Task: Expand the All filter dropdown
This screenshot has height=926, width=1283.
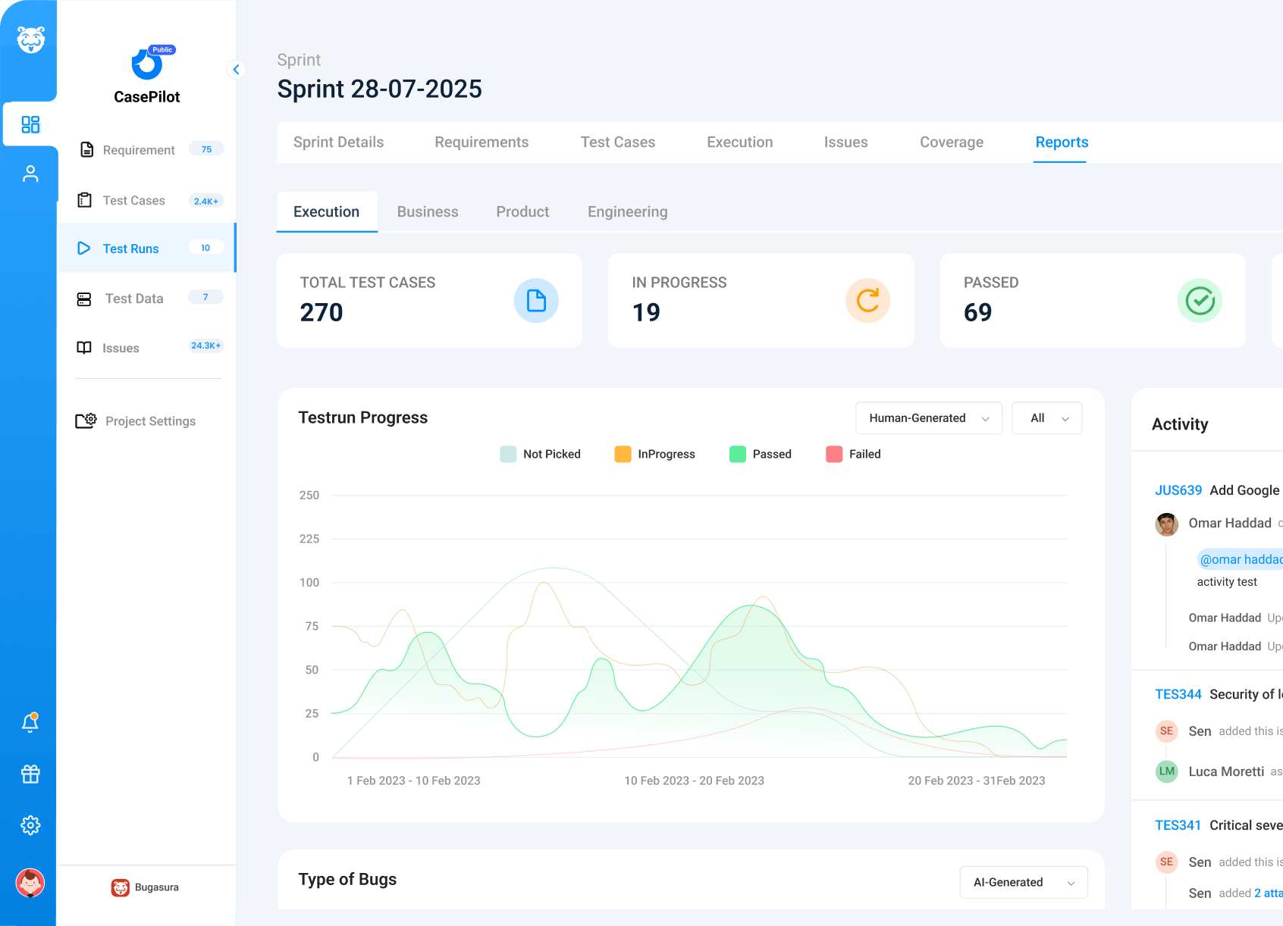Action: pyautogui.click(x=1046, y=418)
